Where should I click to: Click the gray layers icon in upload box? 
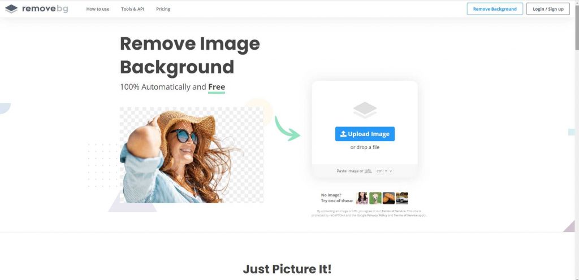tap(365, 110)
